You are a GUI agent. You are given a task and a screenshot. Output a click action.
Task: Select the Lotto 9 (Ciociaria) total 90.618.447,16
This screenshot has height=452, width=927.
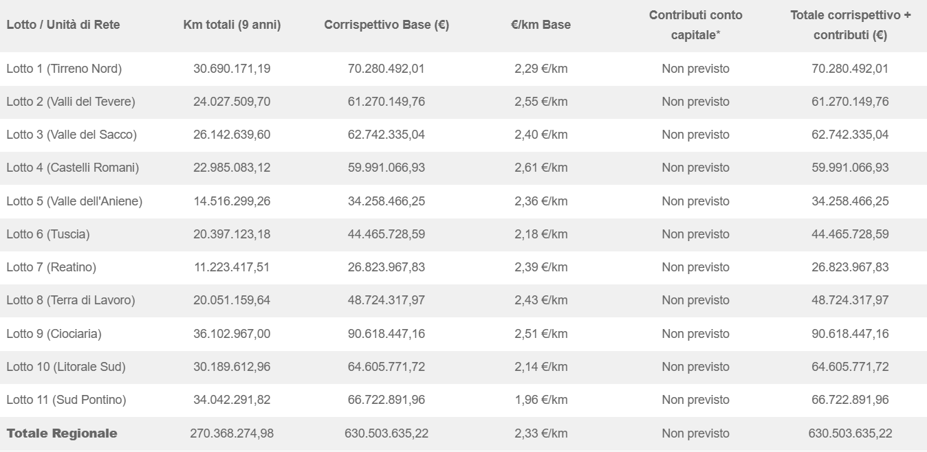click(850, 334)
